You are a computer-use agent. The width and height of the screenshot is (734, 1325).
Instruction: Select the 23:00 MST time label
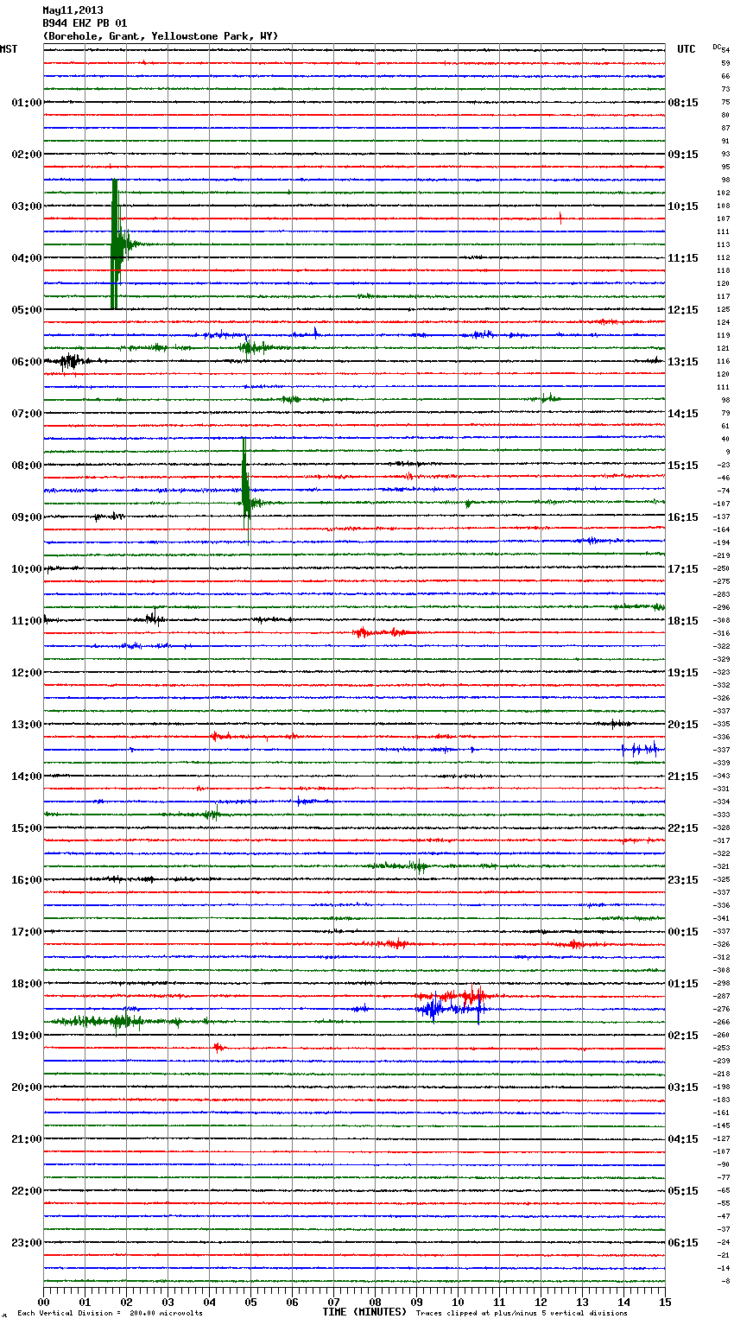(27, 1243)
